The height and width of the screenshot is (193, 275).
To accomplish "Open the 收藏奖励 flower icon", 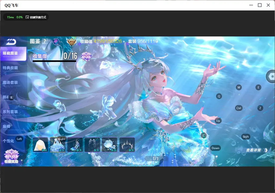I will [12, 156].
